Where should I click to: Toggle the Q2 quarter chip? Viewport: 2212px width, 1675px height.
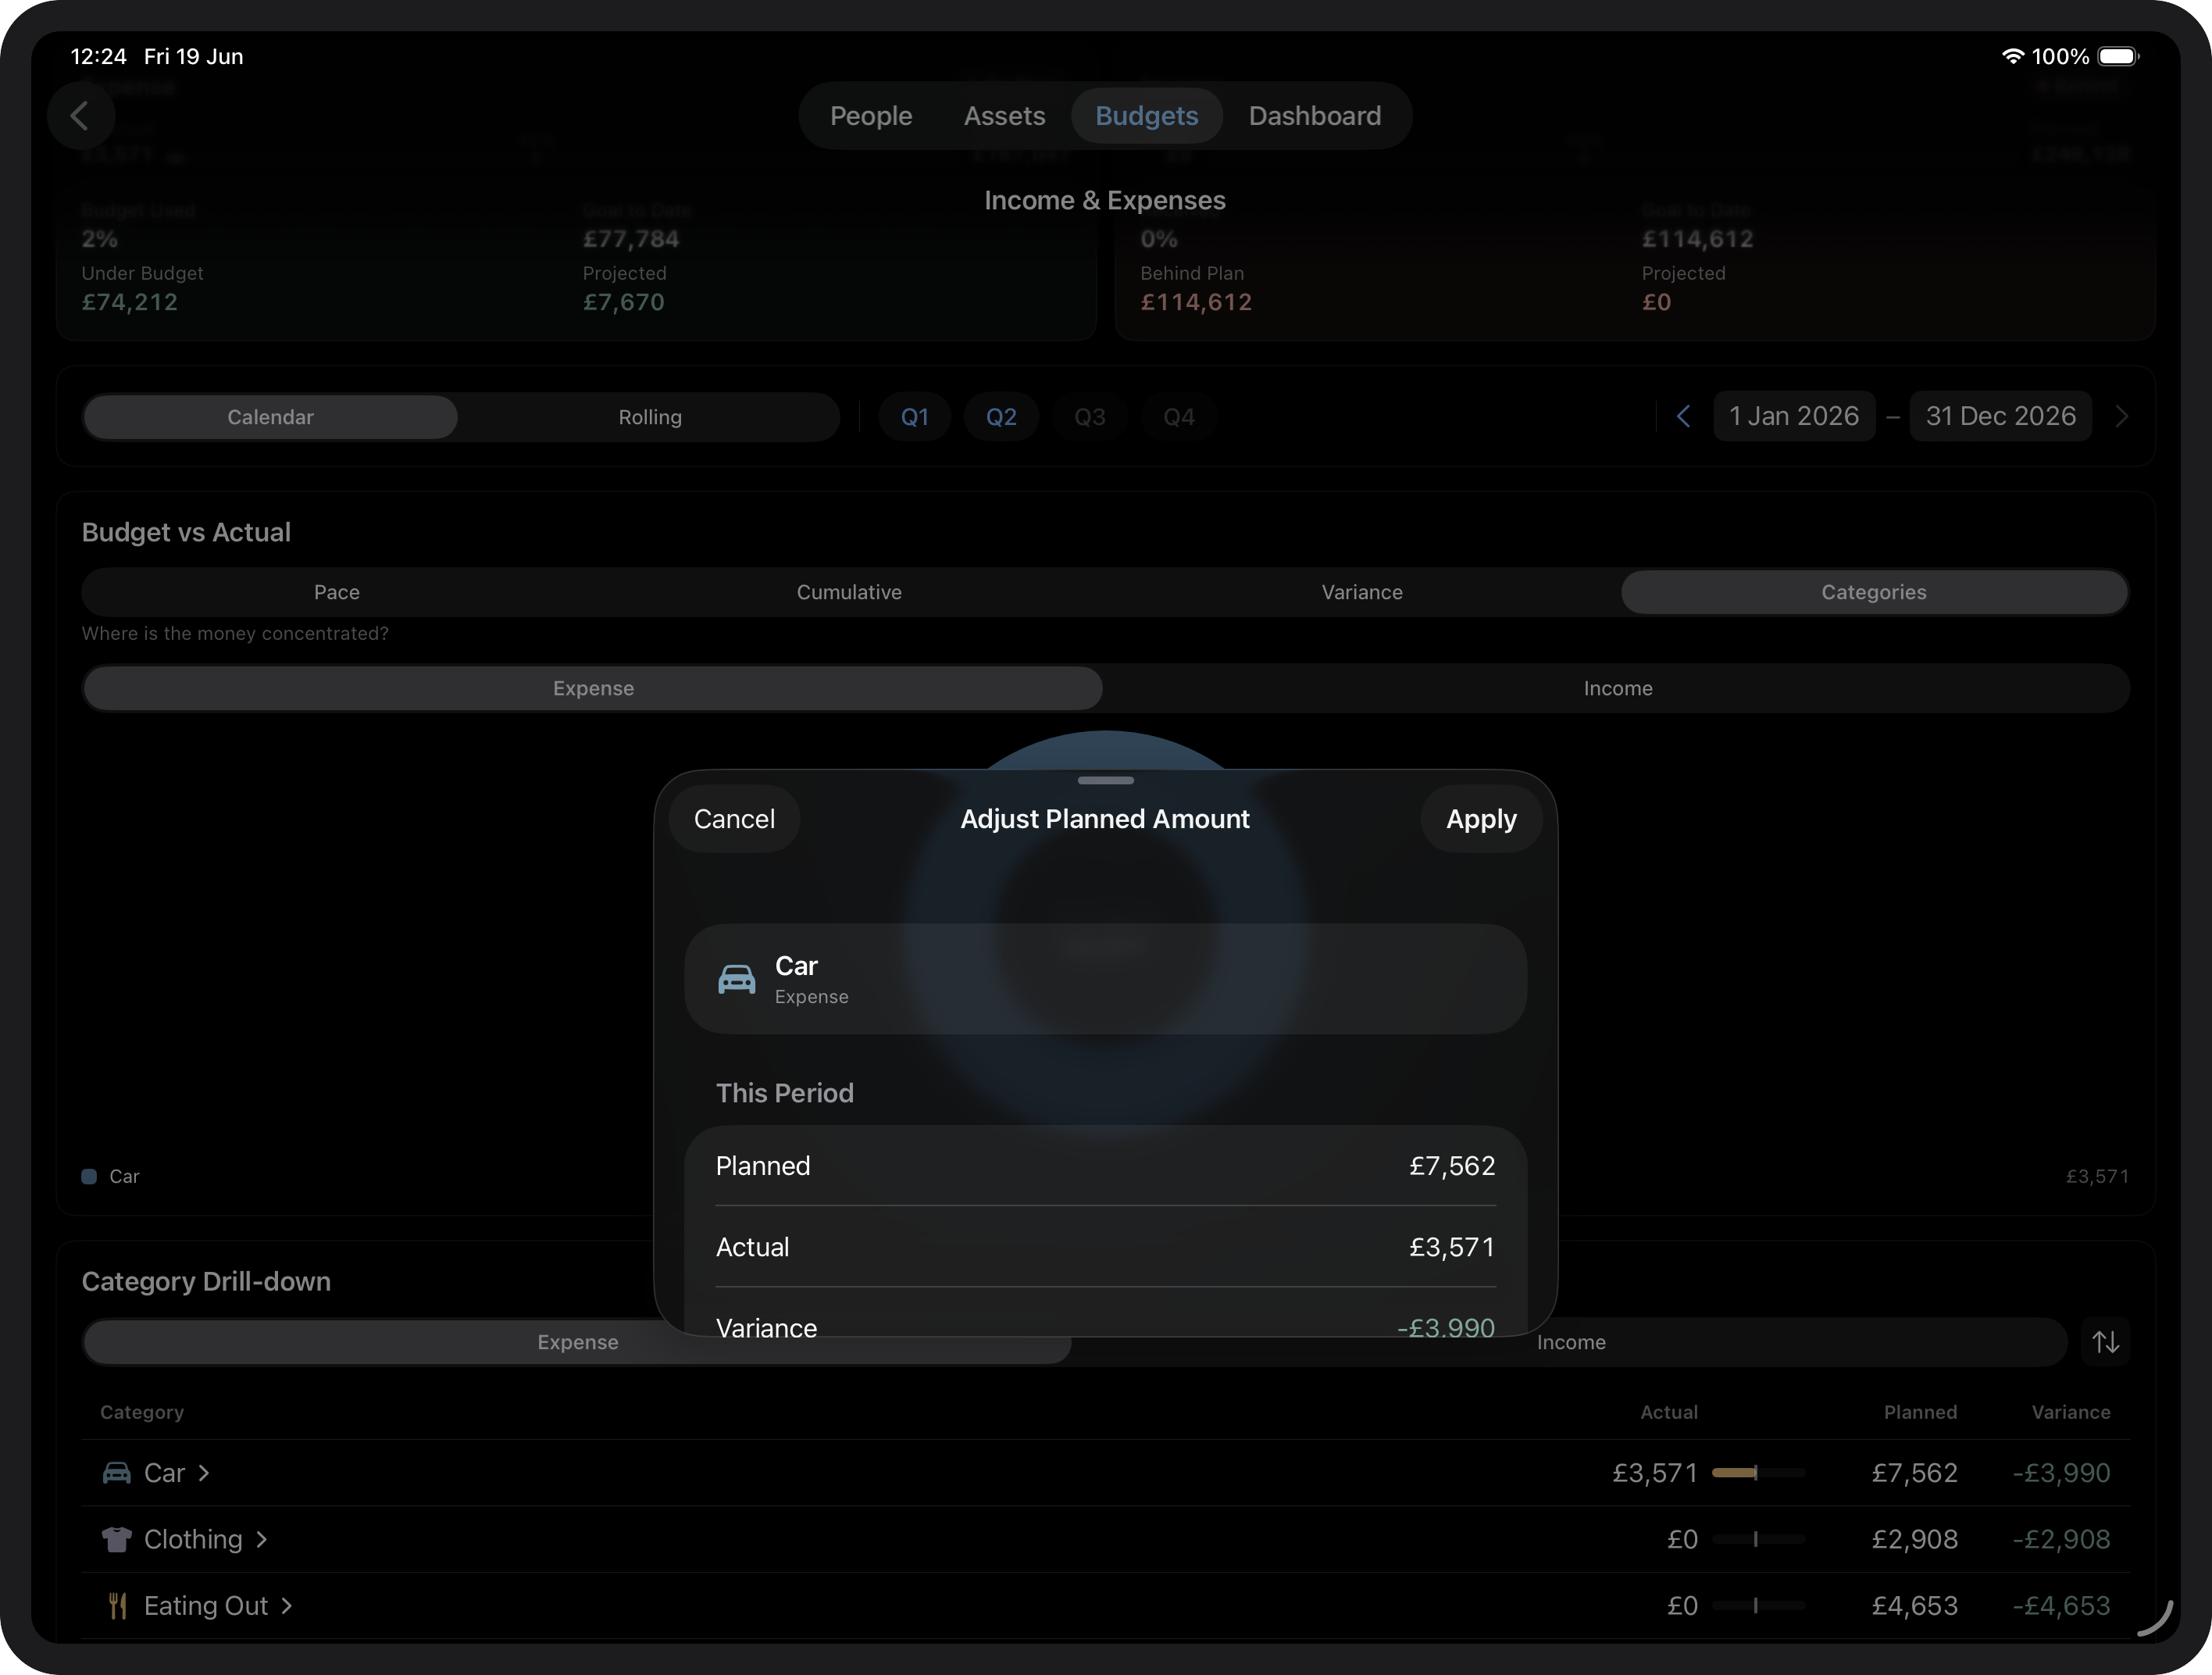(x=1001, y=417)
